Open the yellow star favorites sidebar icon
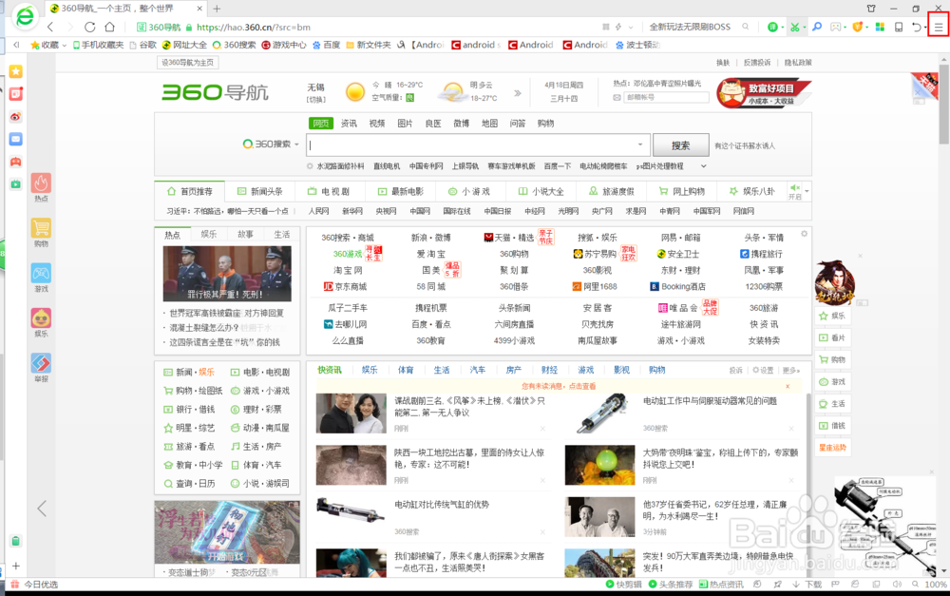The width and height of the screenshot is (950, 596). (16, 71)
